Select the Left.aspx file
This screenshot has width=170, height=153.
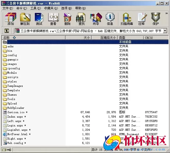point(14,121)
